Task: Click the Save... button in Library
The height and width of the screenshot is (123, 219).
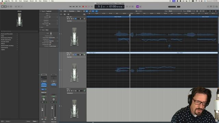Action: click(x=35, y=121)
